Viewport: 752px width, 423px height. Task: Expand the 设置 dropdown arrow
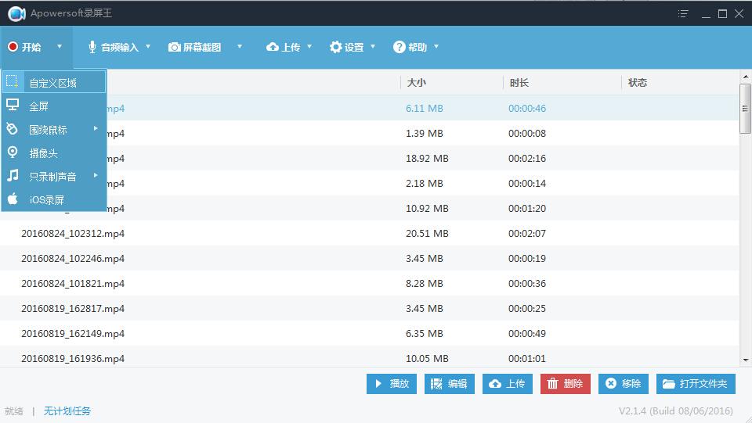tap(373, 46)
